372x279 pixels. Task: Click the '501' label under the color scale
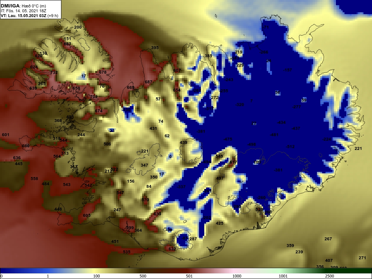[x=189, y=276]
